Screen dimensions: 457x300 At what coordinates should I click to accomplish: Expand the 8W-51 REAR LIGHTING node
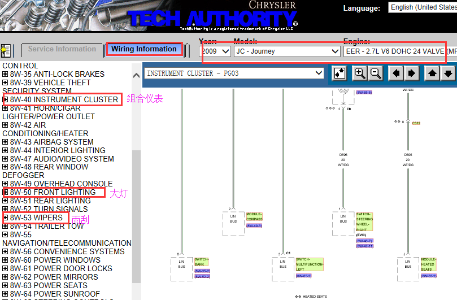click(x=5, y=201)
